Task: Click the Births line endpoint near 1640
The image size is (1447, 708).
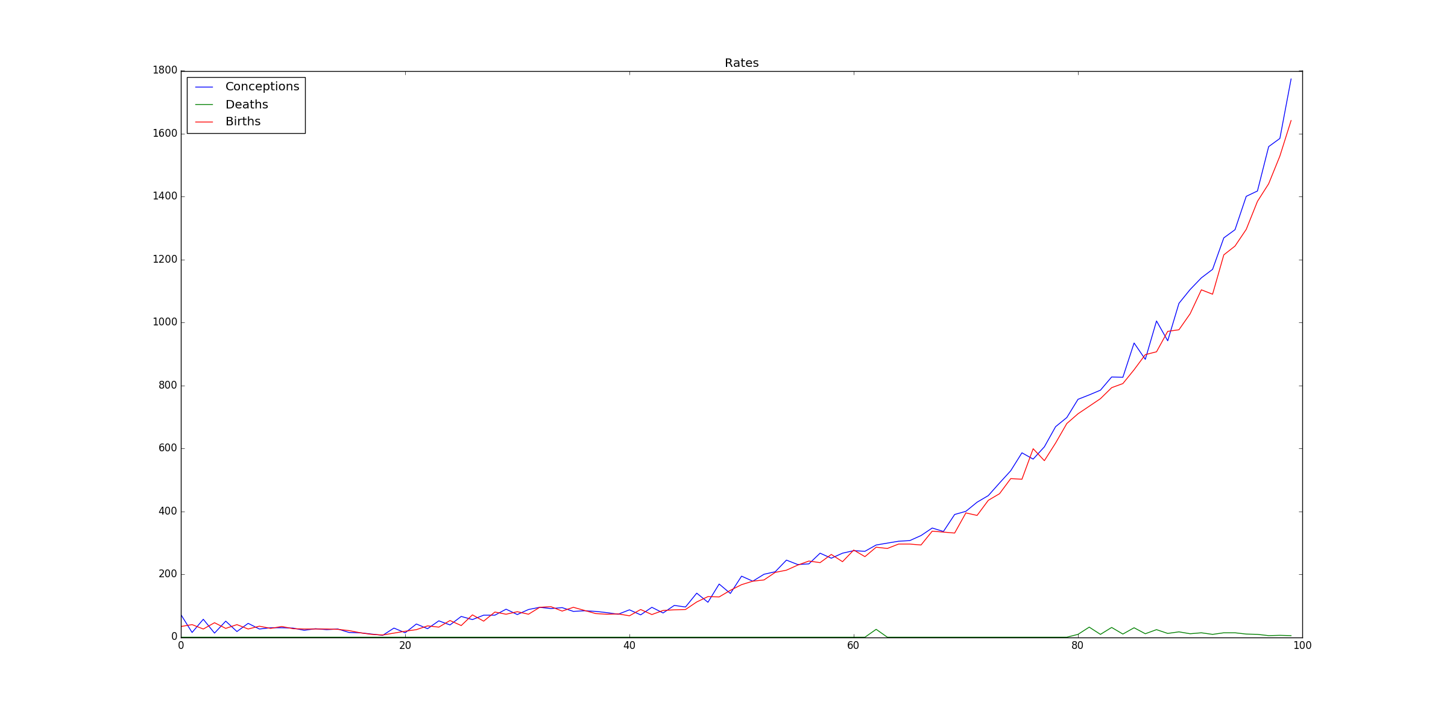Action: [x=1291, y=121]
